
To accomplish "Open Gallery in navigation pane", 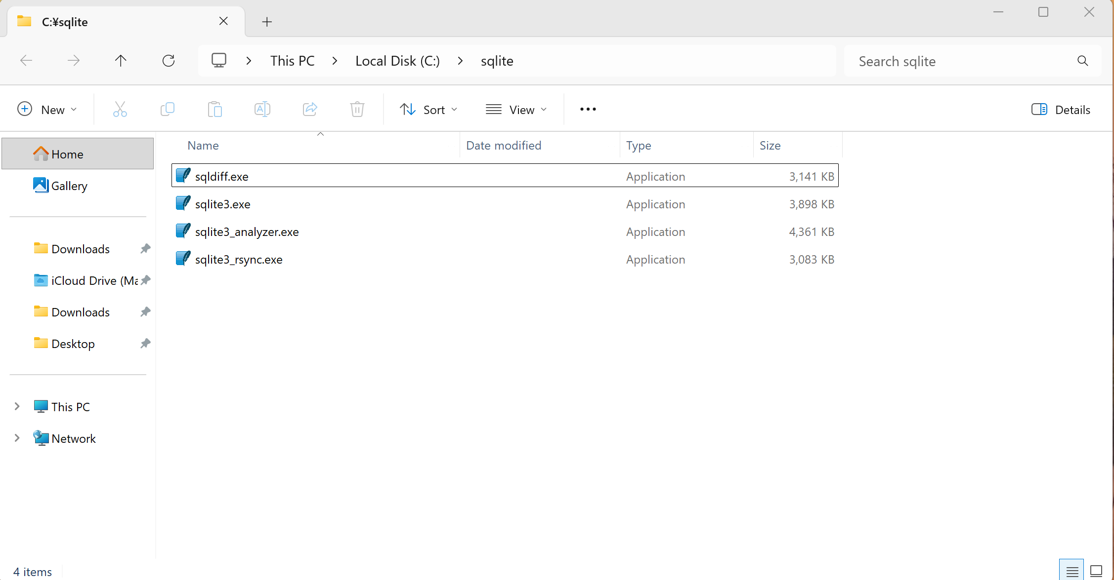I will [78, 186].
